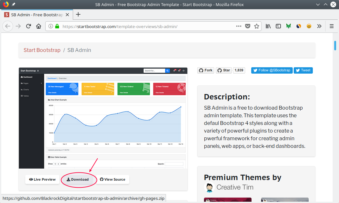Open the Firefox hamburger menu
Image resolution: width=339 pixels, height=203 pixels.
(331, 26)
